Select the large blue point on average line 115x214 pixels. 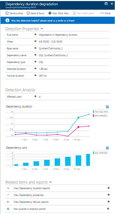pyautogui.click(x=78, y=117)
